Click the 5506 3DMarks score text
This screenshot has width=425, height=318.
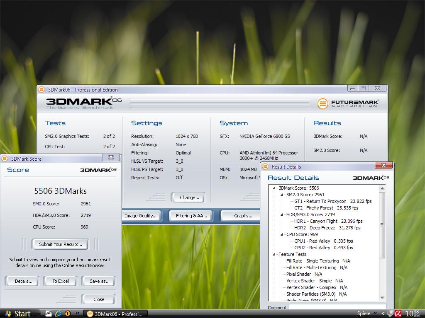click(x=61, y=191)
